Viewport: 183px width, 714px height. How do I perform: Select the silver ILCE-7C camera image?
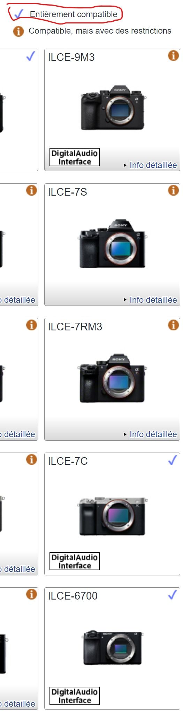(x=112, y=516)
